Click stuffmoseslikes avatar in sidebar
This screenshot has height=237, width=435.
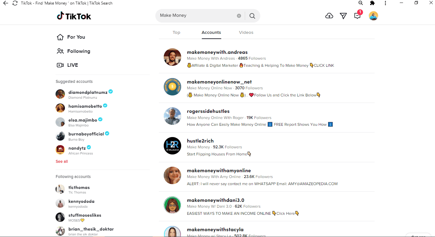tap(60, 217)
